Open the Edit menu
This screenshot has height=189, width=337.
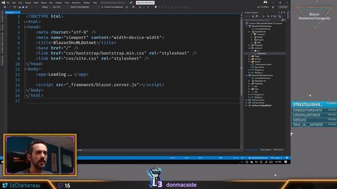(14, 3)
